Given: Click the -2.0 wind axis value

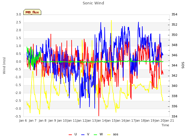Looking at the screenshot, I should (18, 93).
